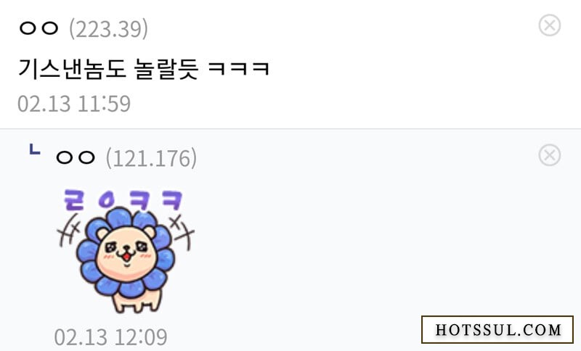This screenshot has height=351, width=581.
Task: Select the ㅇㅇ nickname beside 121.176
Action: [76, 157]
